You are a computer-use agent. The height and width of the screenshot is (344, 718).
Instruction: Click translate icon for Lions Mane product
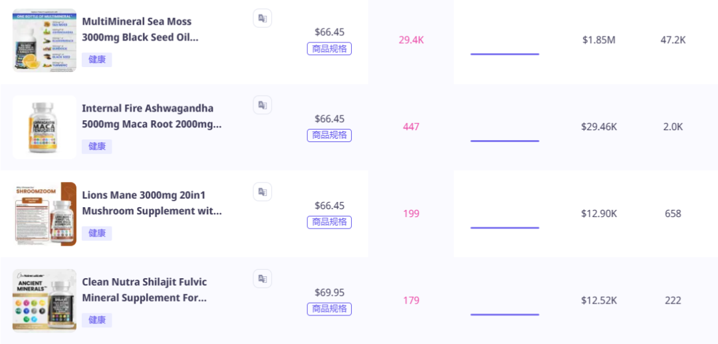click(263, 192)
